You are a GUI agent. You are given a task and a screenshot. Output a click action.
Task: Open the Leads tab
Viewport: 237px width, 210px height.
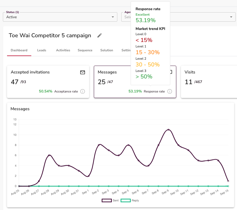42,50
